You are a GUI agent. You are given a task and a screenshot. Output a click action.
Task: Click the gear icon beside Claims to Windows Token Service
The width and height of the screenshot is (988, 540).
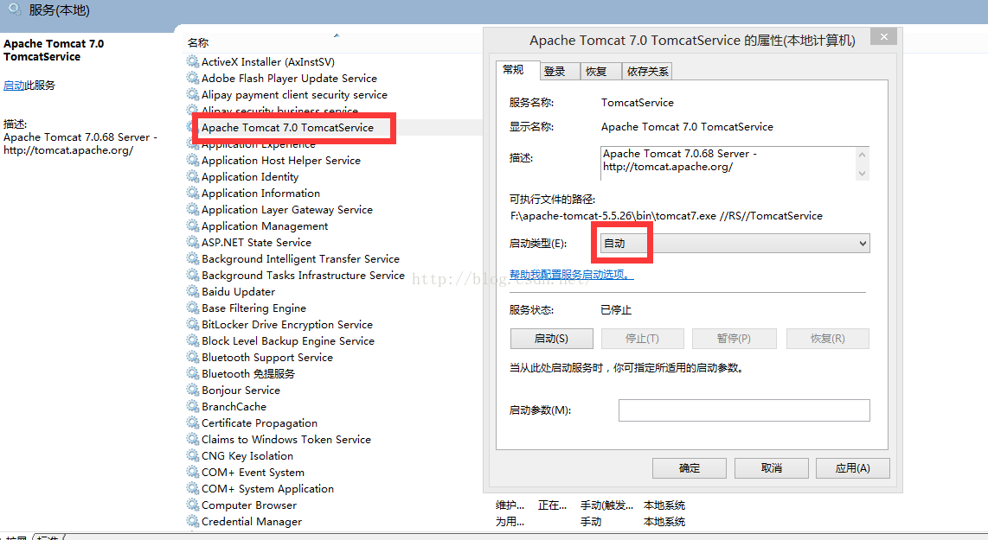click(x=193, y=439)
